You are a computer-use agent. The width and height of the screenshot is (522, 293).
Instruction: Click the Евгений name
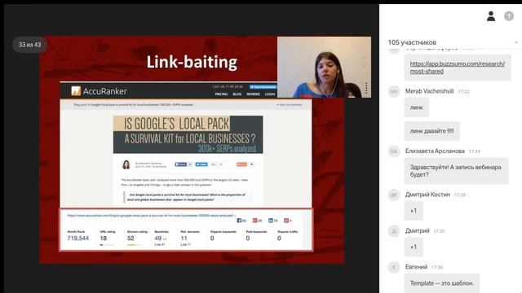416,267
